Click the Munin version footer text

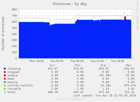tap(70, 99)
